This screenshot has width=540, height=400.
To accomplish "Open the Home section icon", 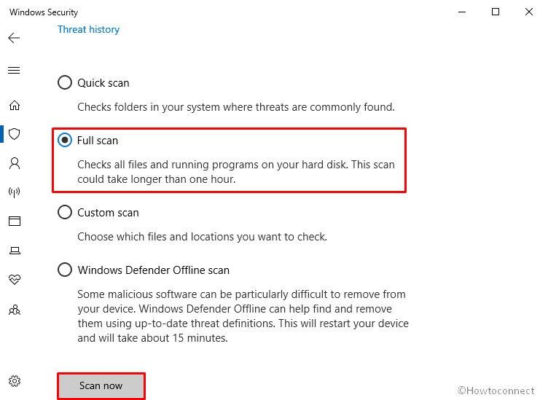I will tap(15, 105).
